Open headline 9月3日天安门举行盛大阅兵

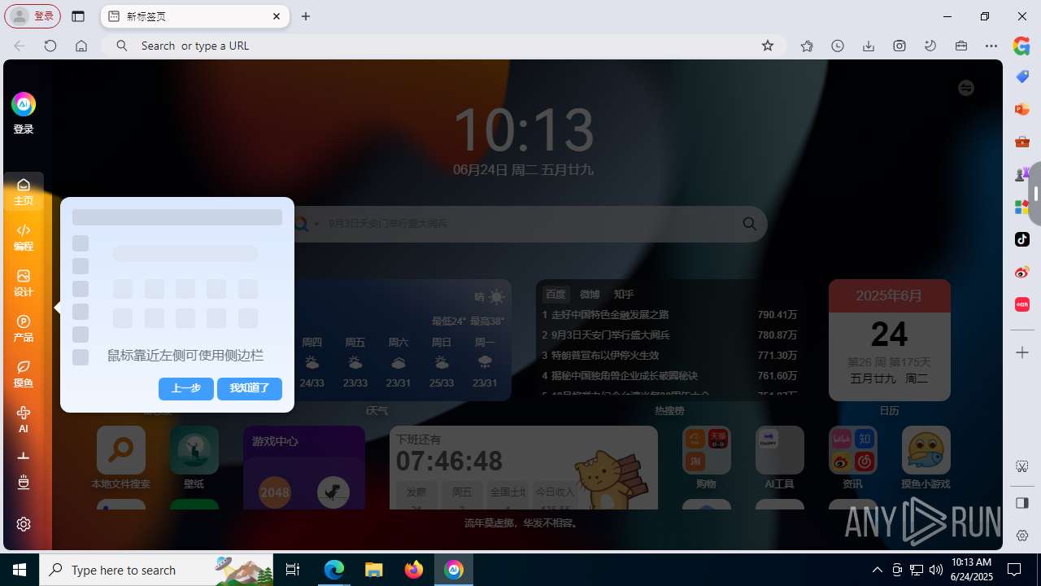click(611, 335)
